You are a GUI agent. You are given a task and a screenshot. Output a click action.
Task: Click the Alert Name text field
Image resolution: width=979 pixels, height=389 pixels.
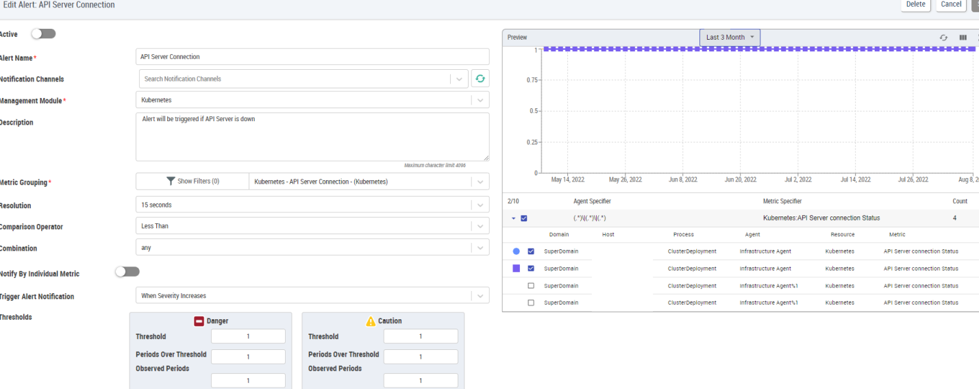point(312,57)
